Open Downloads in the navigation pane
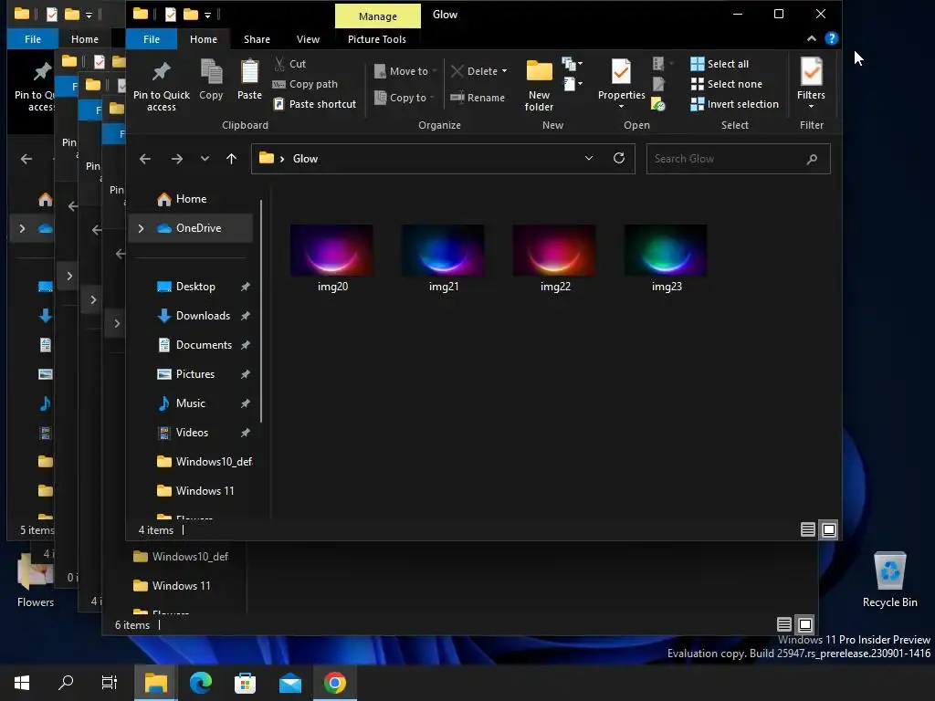Screen dimensions: 935x701 [x=194, y=316]
